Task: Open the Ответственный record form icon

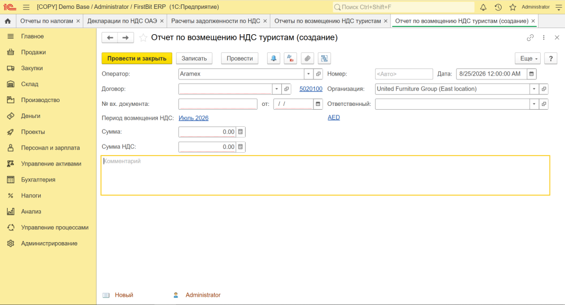Action: coord(543,104)
